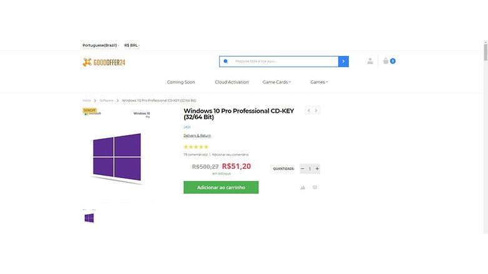Click the compare chart icon
Screen dimensions: 488x274
point(303,187)
